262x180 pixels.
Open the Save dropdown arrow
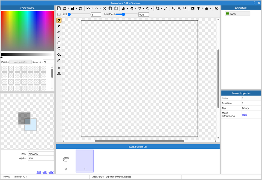(76, 8)
